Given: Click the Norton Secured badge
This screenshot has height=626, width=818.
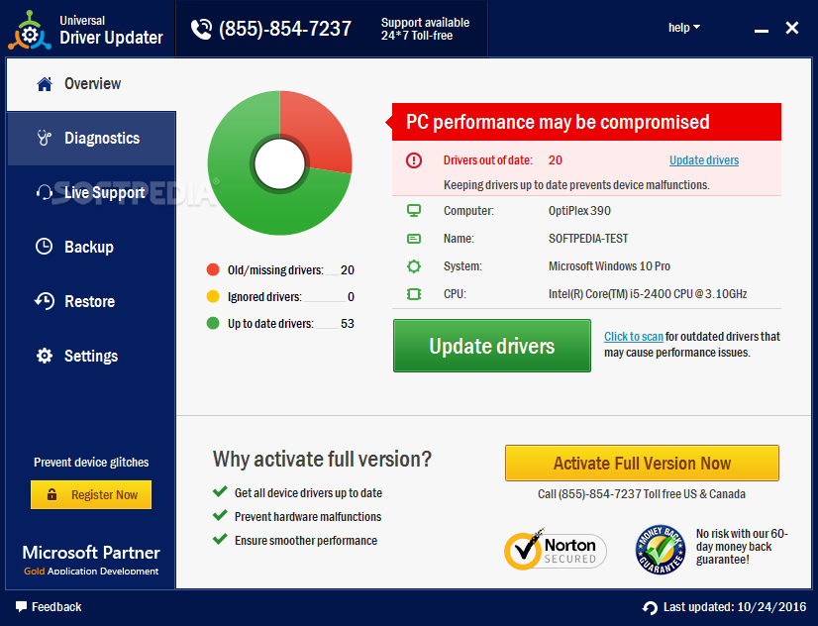Looking at the screenshot, I should click(555, 550).
